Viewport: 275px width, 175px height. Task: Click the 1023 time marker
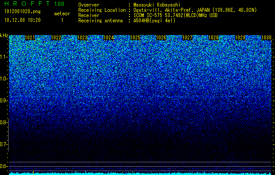coord(83,38)
